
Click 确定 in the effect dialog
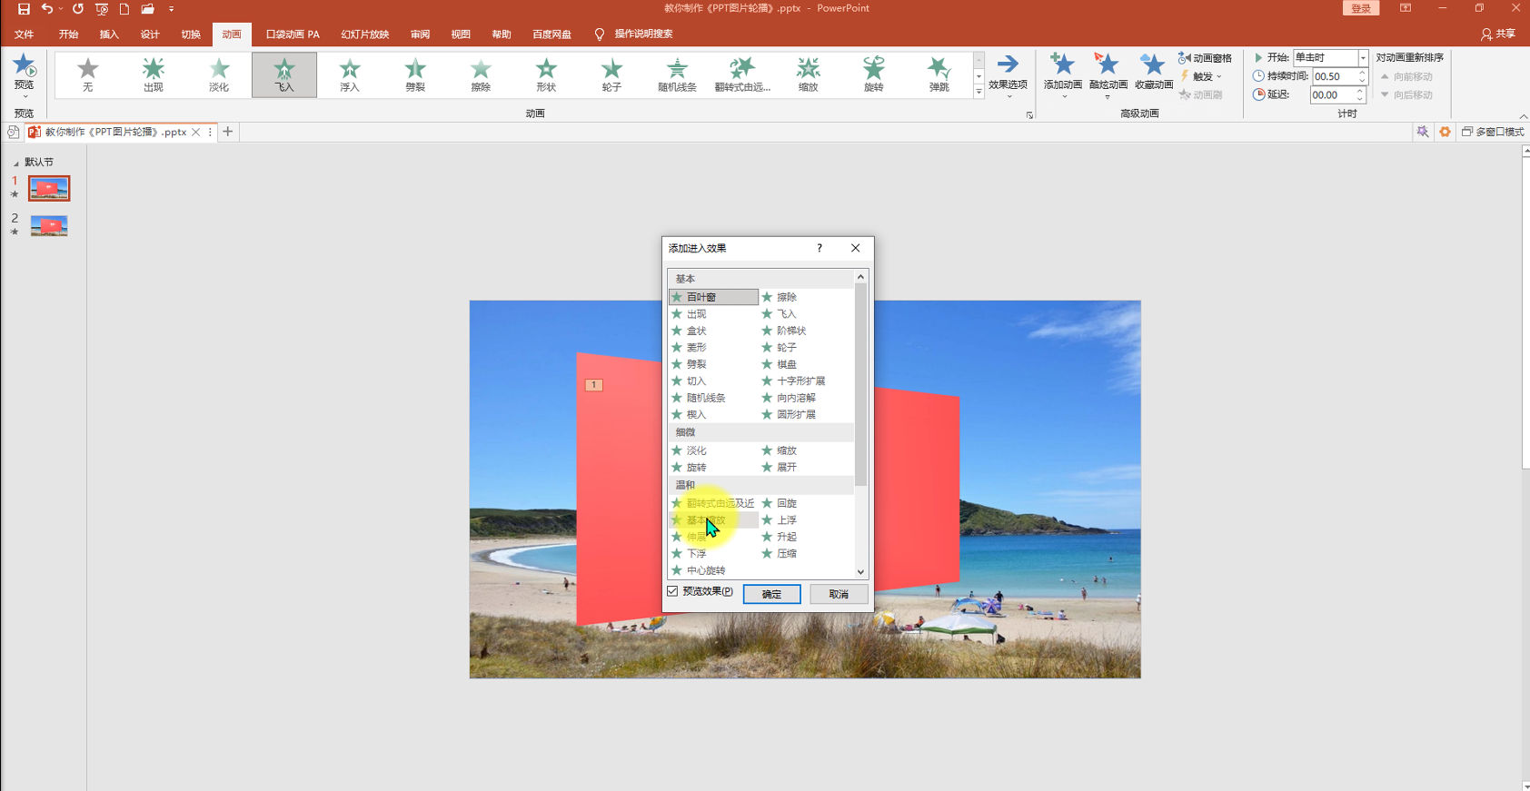point(772,594)
